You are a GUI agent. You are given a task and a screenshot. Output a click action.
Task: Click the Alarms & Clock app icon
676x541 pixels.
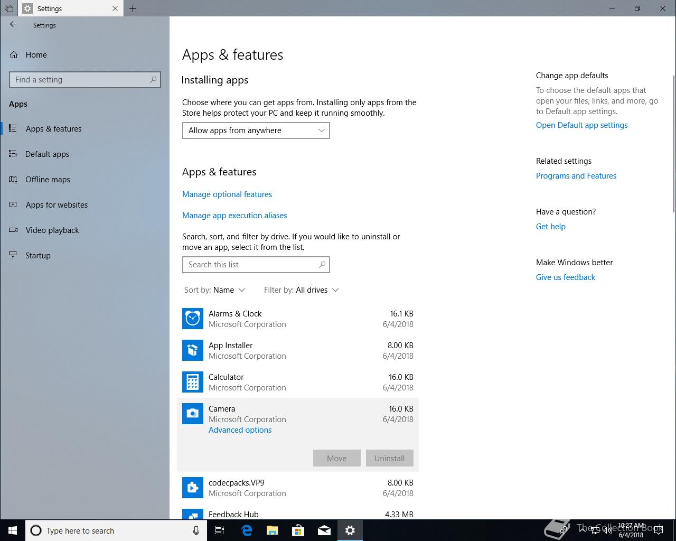click(x=193, y=319)
